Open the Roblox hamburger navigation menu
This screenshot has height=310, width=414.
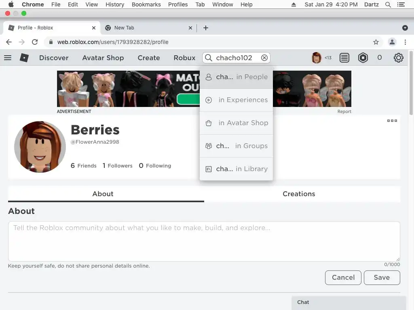point(8,58)
